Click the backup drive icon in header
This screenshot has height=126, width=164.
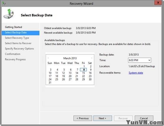[x=9, y=14]
